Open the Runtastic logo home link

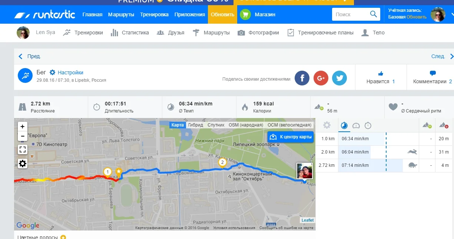[x=44, y=15]
